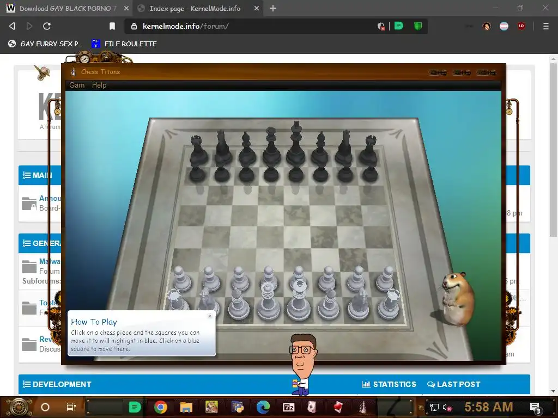Open the Solitaire cards taskbar icon

312,407
